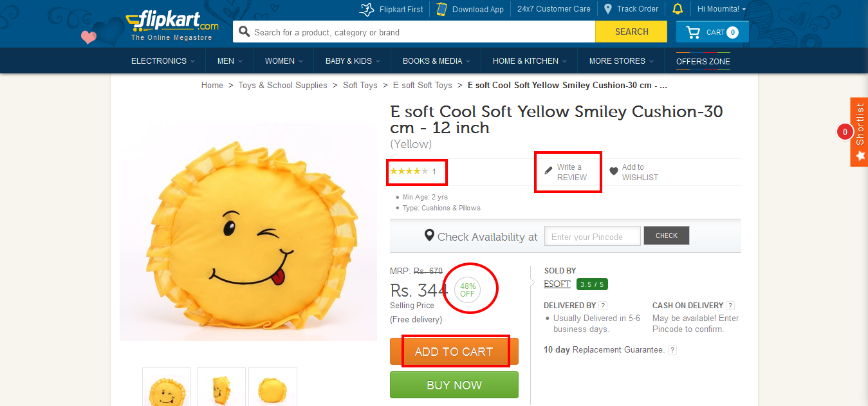Viewport: 868px width, 406px height.
Task: Open the cart using the cart icon
Action: coord(693,31)
